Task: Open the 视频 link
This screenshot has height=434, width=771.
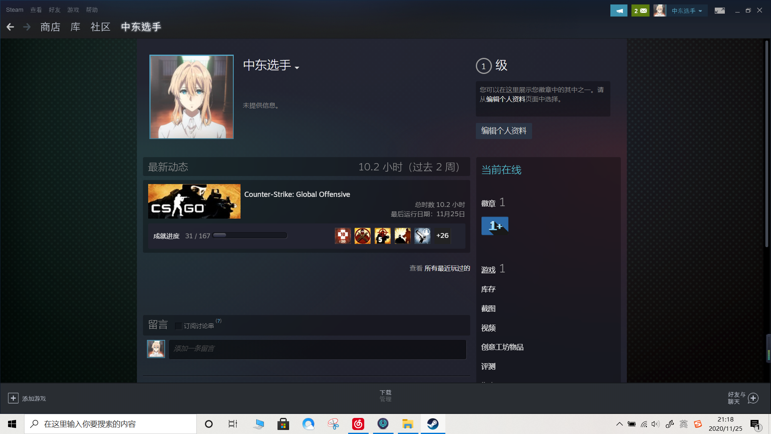Action: click(x=488, y=328)
